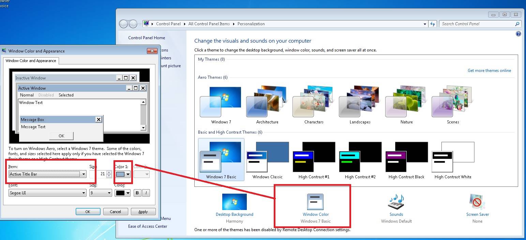Open Get more themes online link
This screenshot has height=240, width=526.
[x=489, y=71]
